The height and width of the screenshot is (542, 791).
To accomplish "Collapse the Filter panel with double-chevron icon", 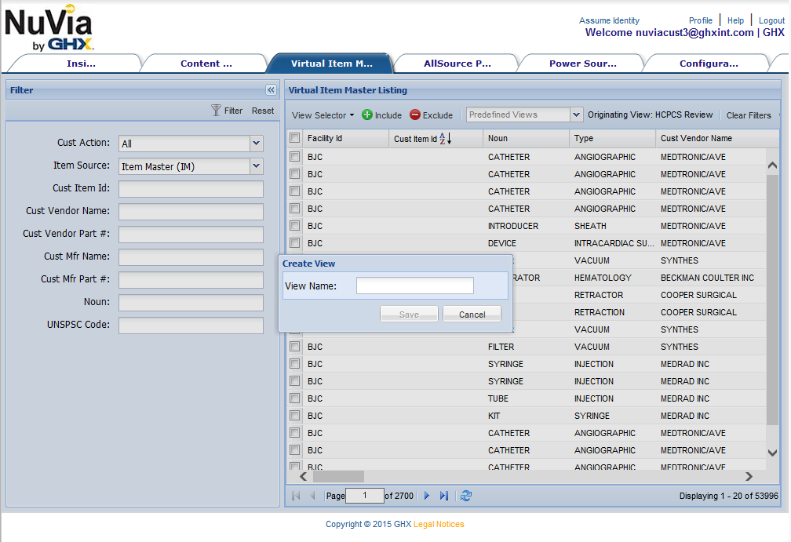I will pyautogui.click(x=271, y=89).
